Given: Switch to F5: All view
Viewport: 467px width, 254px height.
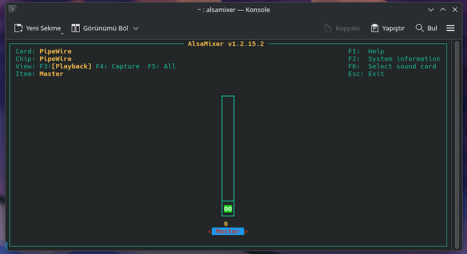Looking at the screenshot, I should 162,66.
